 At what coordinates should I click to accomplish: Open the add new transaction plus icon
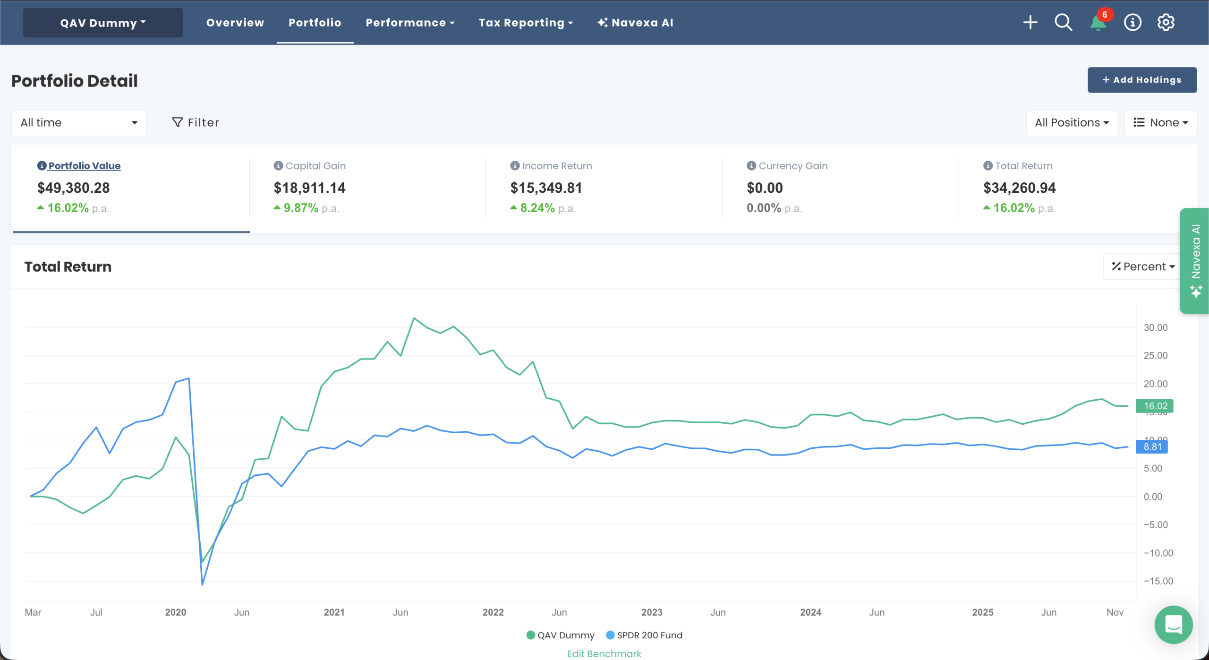1030,22
